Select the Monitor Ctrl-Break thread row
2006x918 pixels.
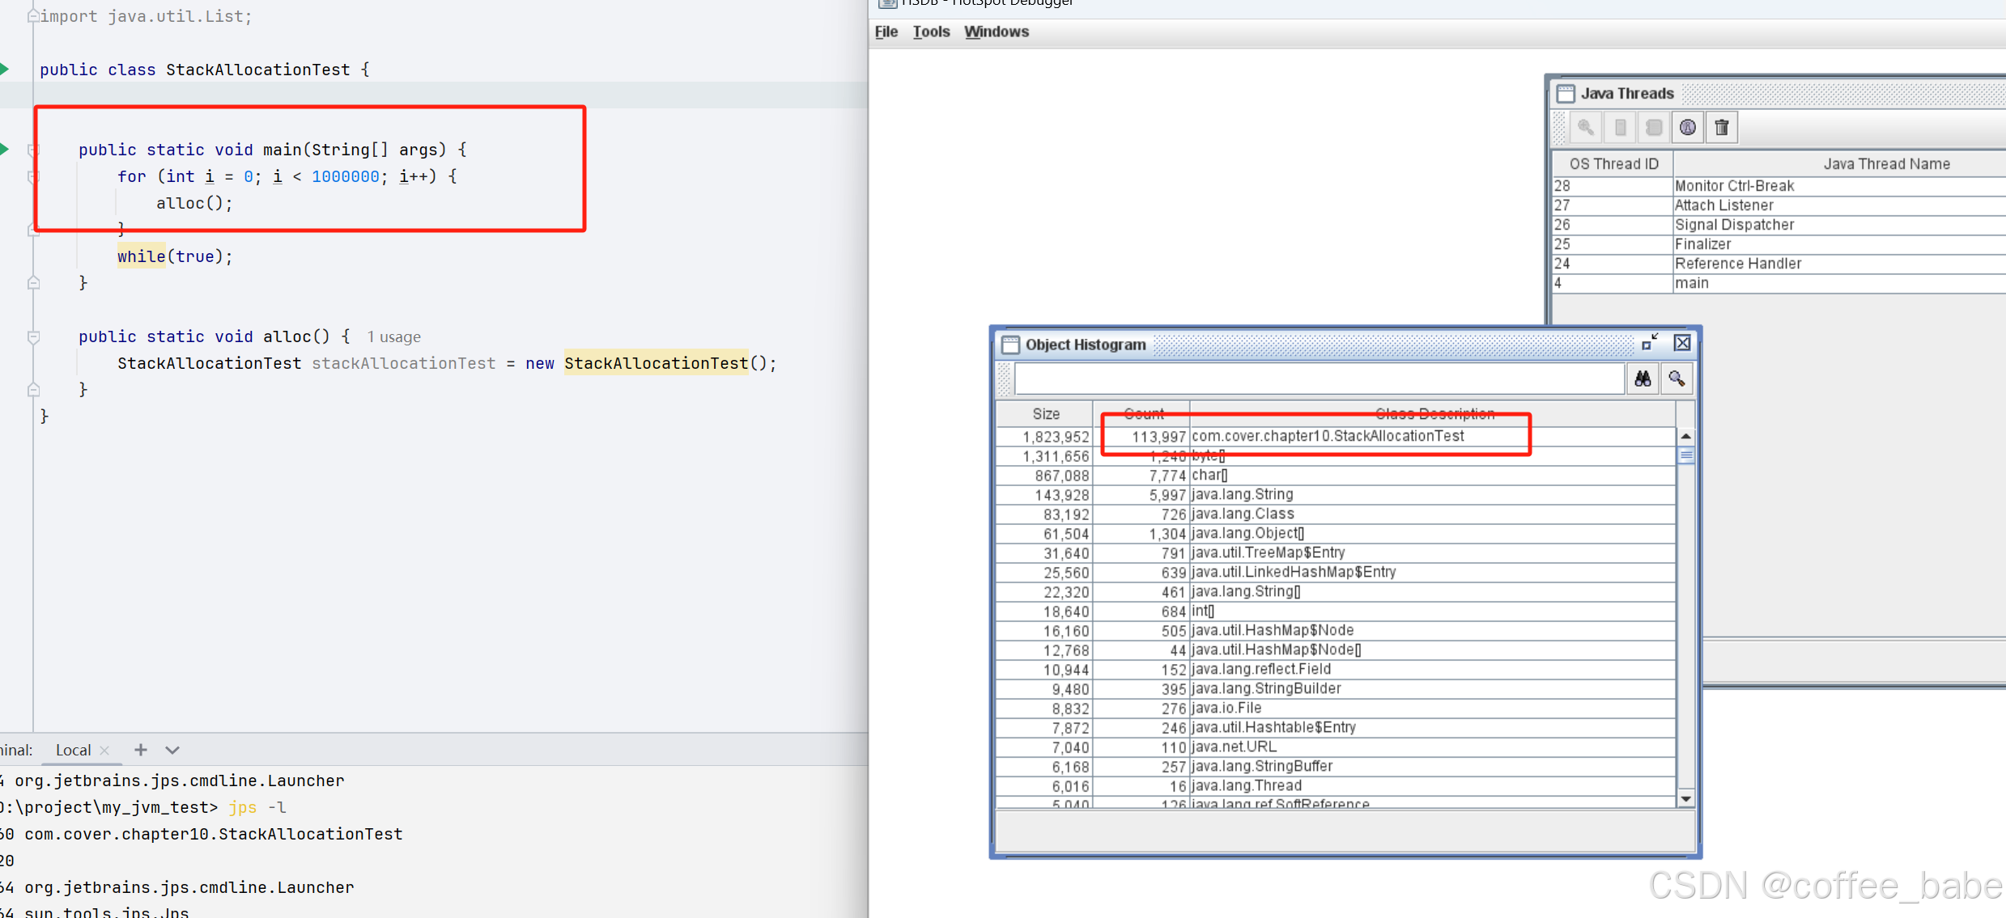(x=1779, y=186)
